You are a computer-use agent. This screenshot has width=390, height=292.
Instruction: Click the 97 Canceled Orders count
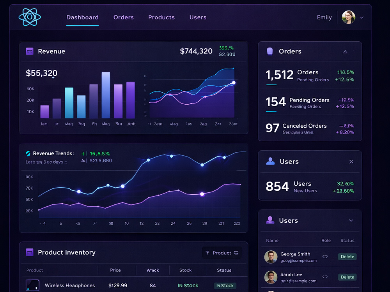[272, 128]
